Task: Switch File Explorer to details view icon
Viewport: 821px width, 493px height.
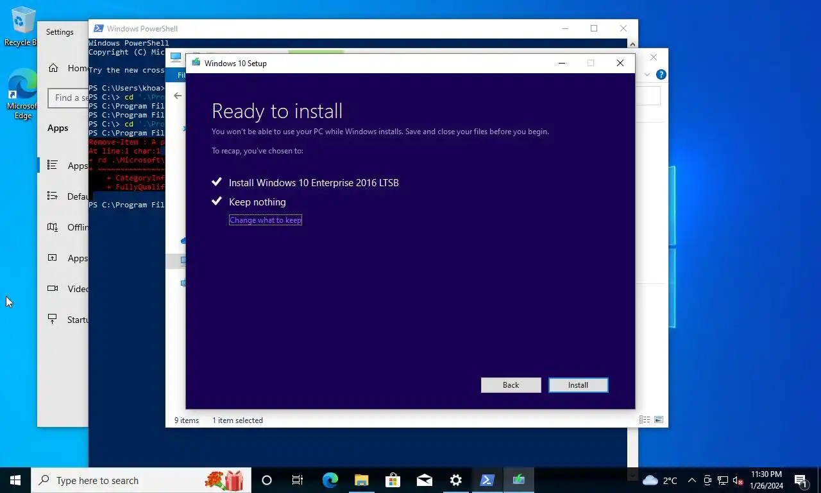Action: [644, 420]
